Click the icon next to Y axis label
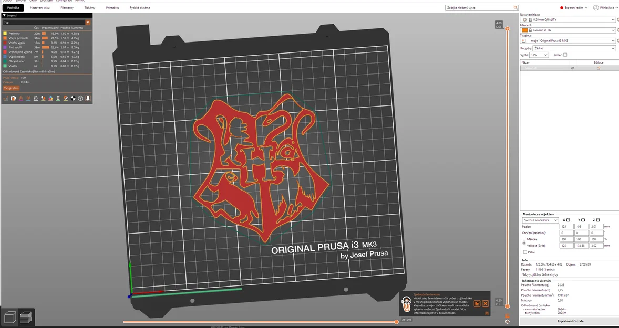 (x=583, y=220)
